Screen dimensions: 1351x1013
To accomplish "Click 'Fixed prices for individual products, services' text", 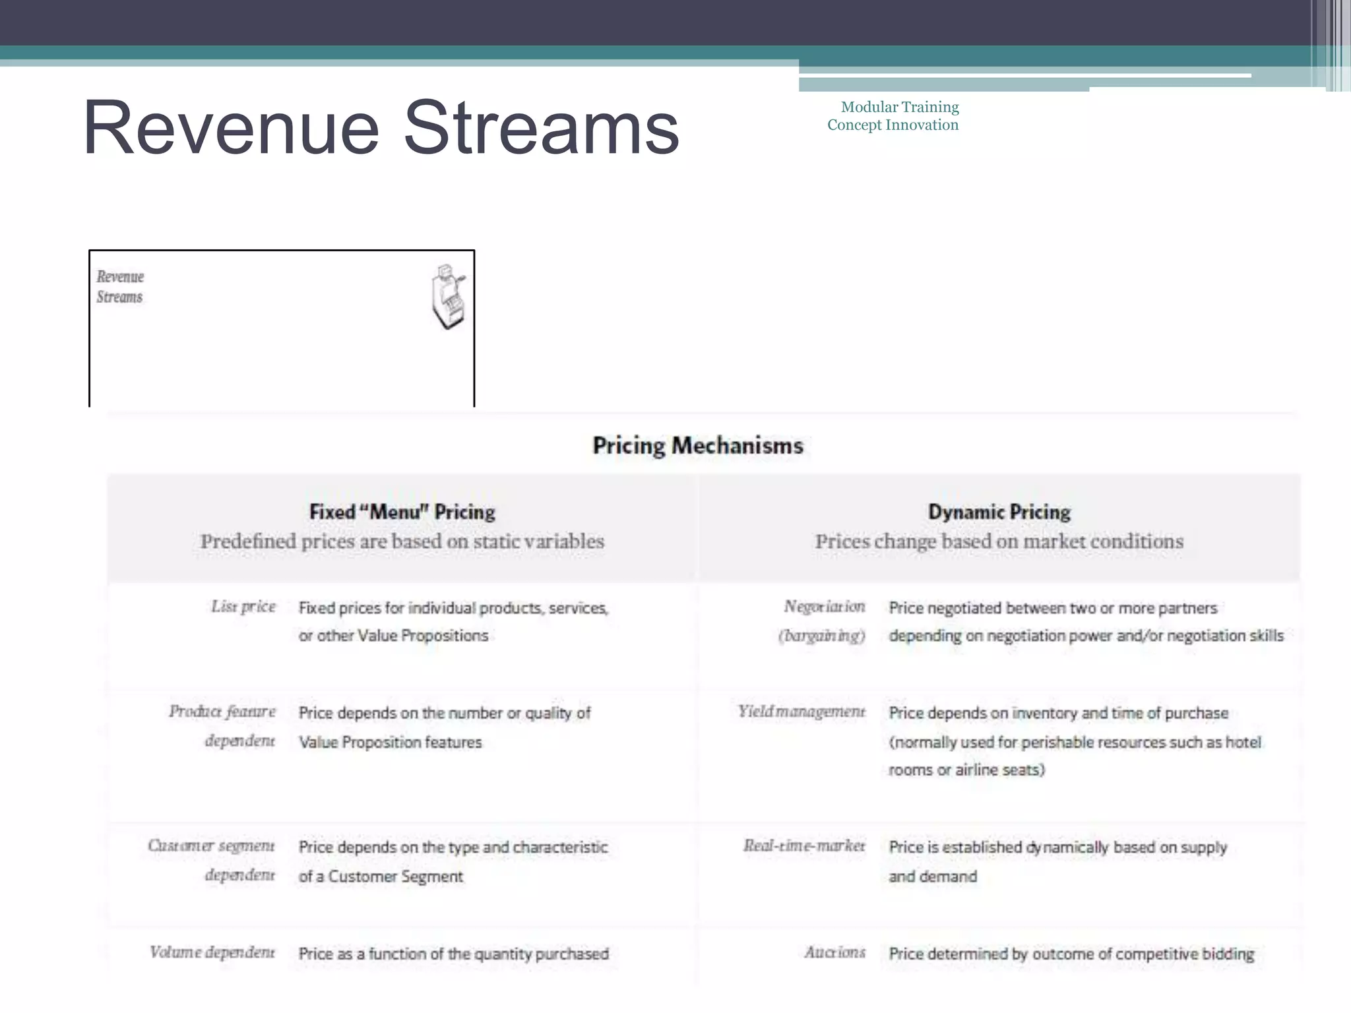I will [x=453, y=608].
